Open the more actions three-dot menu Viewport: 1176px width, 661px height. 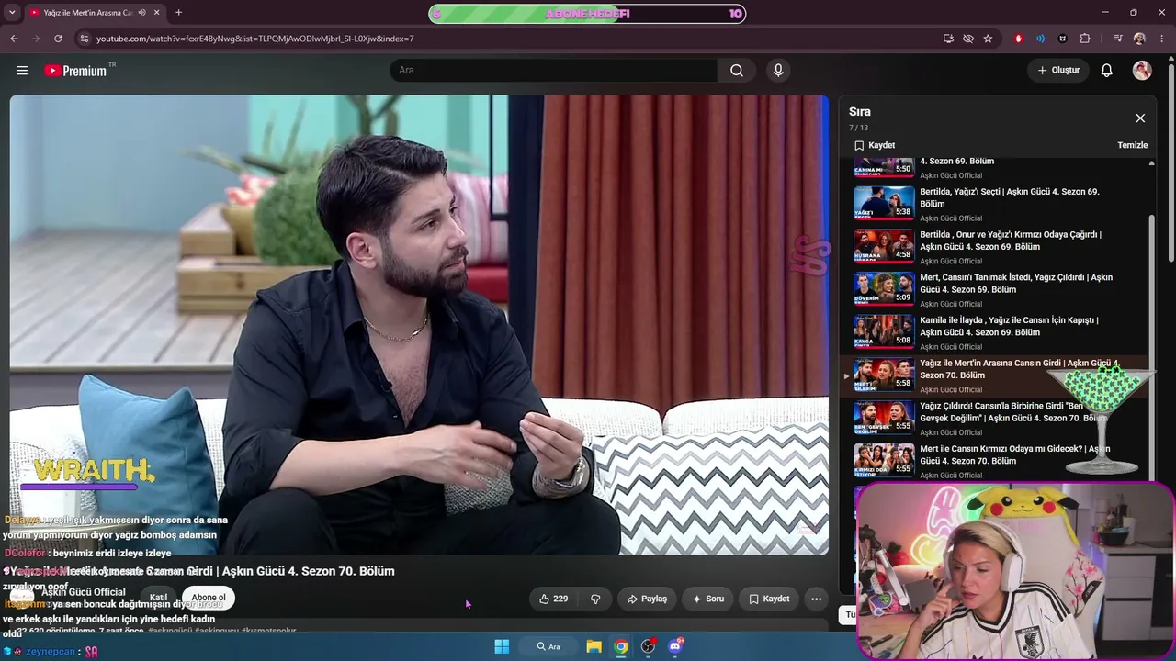click(816, 599)
